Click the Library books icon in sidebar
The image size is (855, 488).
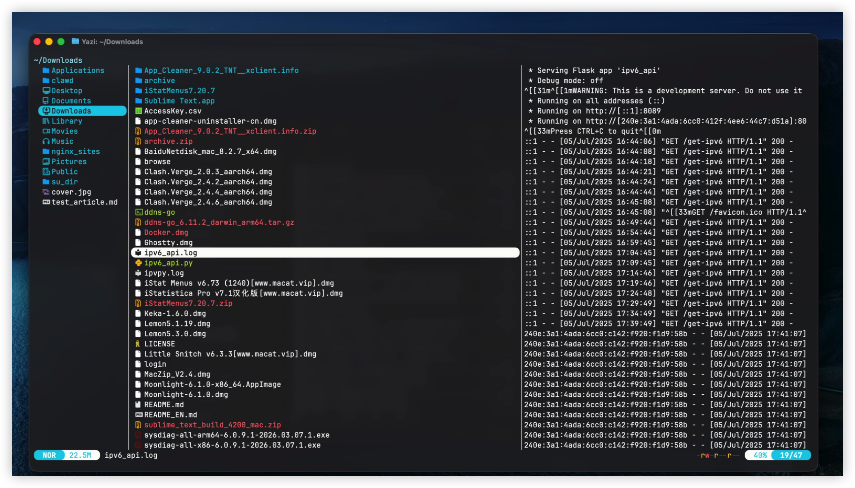[x=46, y=121]
